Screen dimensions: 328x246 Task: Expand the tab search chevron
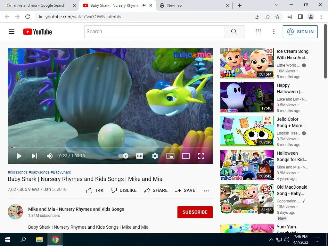tap(276, 4)
